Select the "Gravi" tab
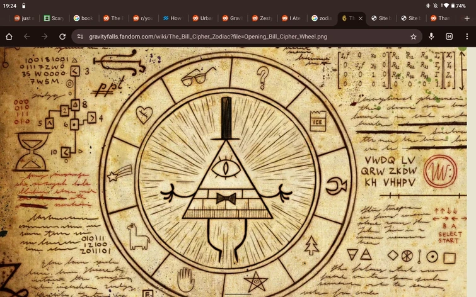The width and height of the screenshot is (476, 297). point(232,18)
